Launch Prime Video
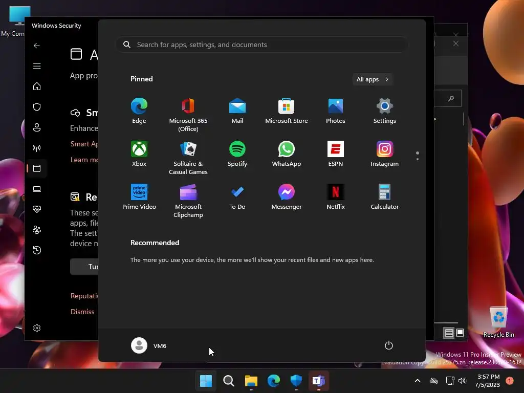The width and height of the screenshot is (524, 393). pos(139,197)
